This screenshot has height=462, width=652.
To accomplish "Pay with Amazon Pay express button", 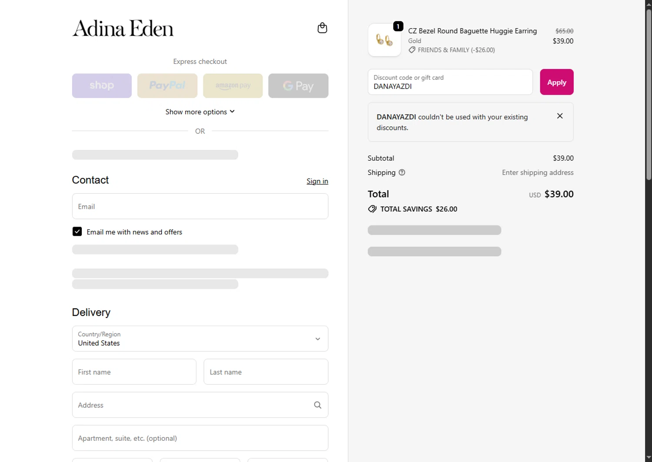I will coord(233,86).
